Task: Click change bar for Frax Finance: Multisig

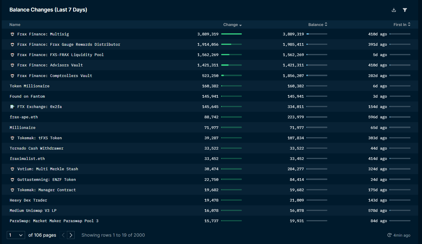Action: pos(231,34)
